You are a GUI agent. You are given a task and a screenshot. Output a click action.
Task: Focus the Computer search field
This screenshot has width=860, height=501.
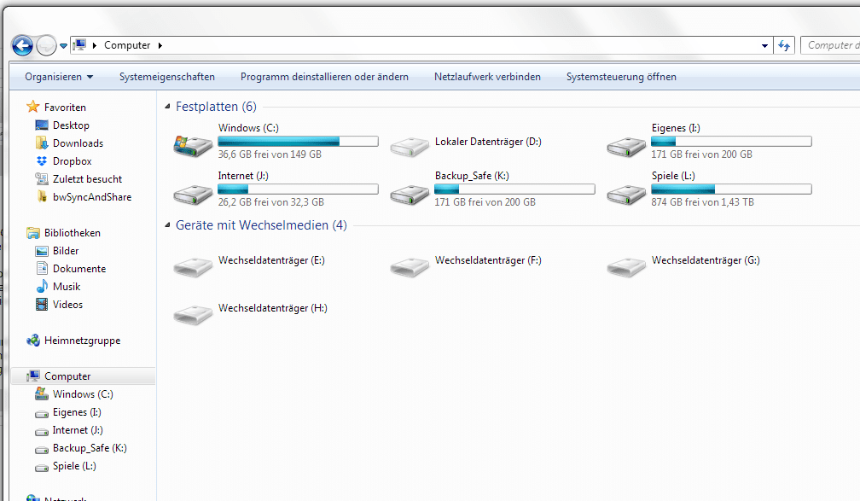[830, 45]
